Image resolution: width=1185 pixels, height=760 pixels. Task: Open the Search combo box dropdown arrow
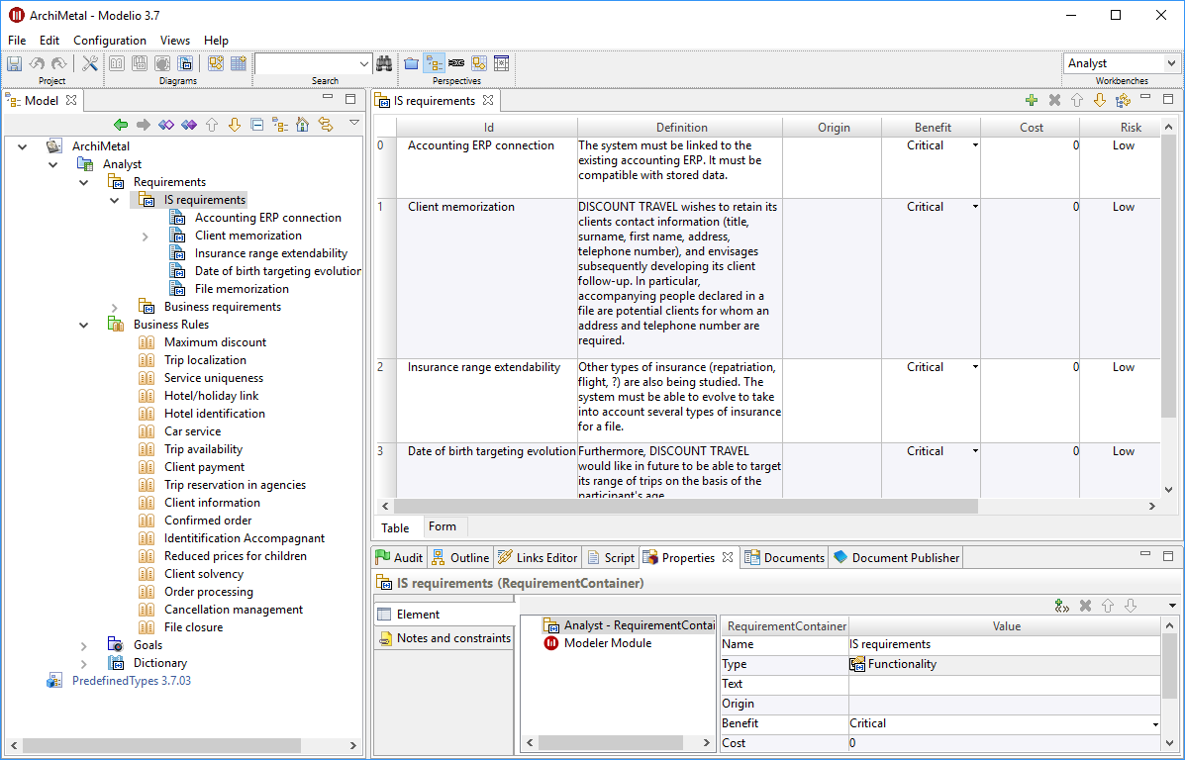coord(363,64)
